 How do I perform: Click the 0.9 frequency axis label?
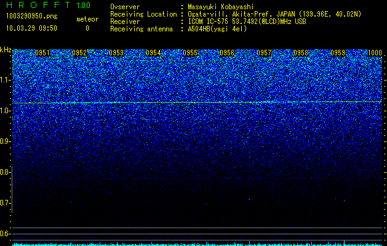tap(5, 141)
